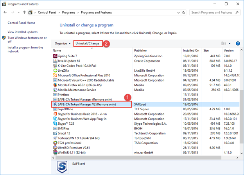This screenshot has width=244, height=175.
Task: Click the large SAFEcert shield in details pane
Action: (x=62, y=167)
